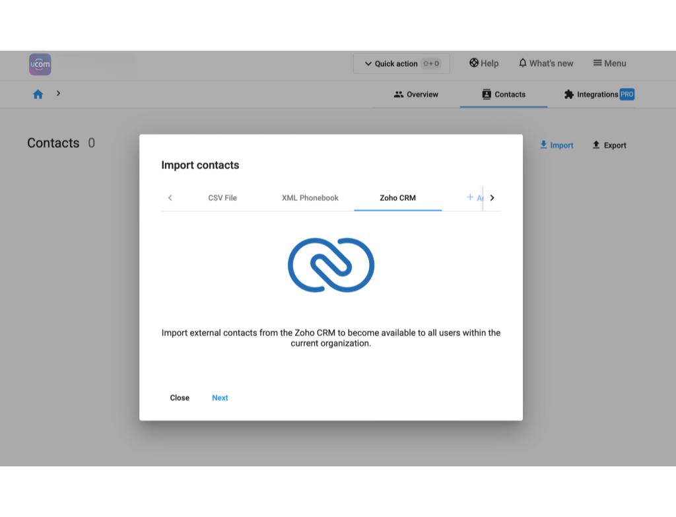Open the Overview tab
Viewport: 676px width, 517px height.
pyautogui.click(x=416, y=94)
